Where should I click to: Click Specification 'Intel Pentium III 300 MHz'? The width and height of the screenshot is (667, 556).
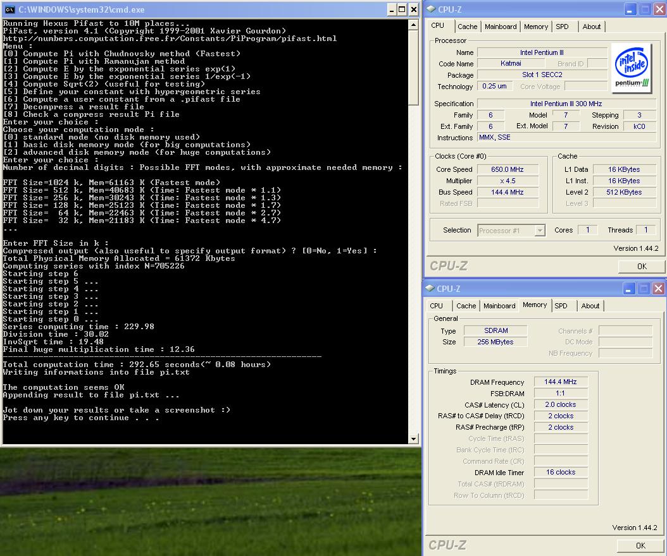tap(566, 104)
